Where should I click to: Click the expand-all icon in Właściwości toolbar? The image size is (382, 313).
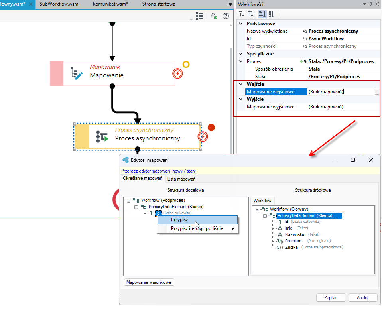[x=250, y=14]
